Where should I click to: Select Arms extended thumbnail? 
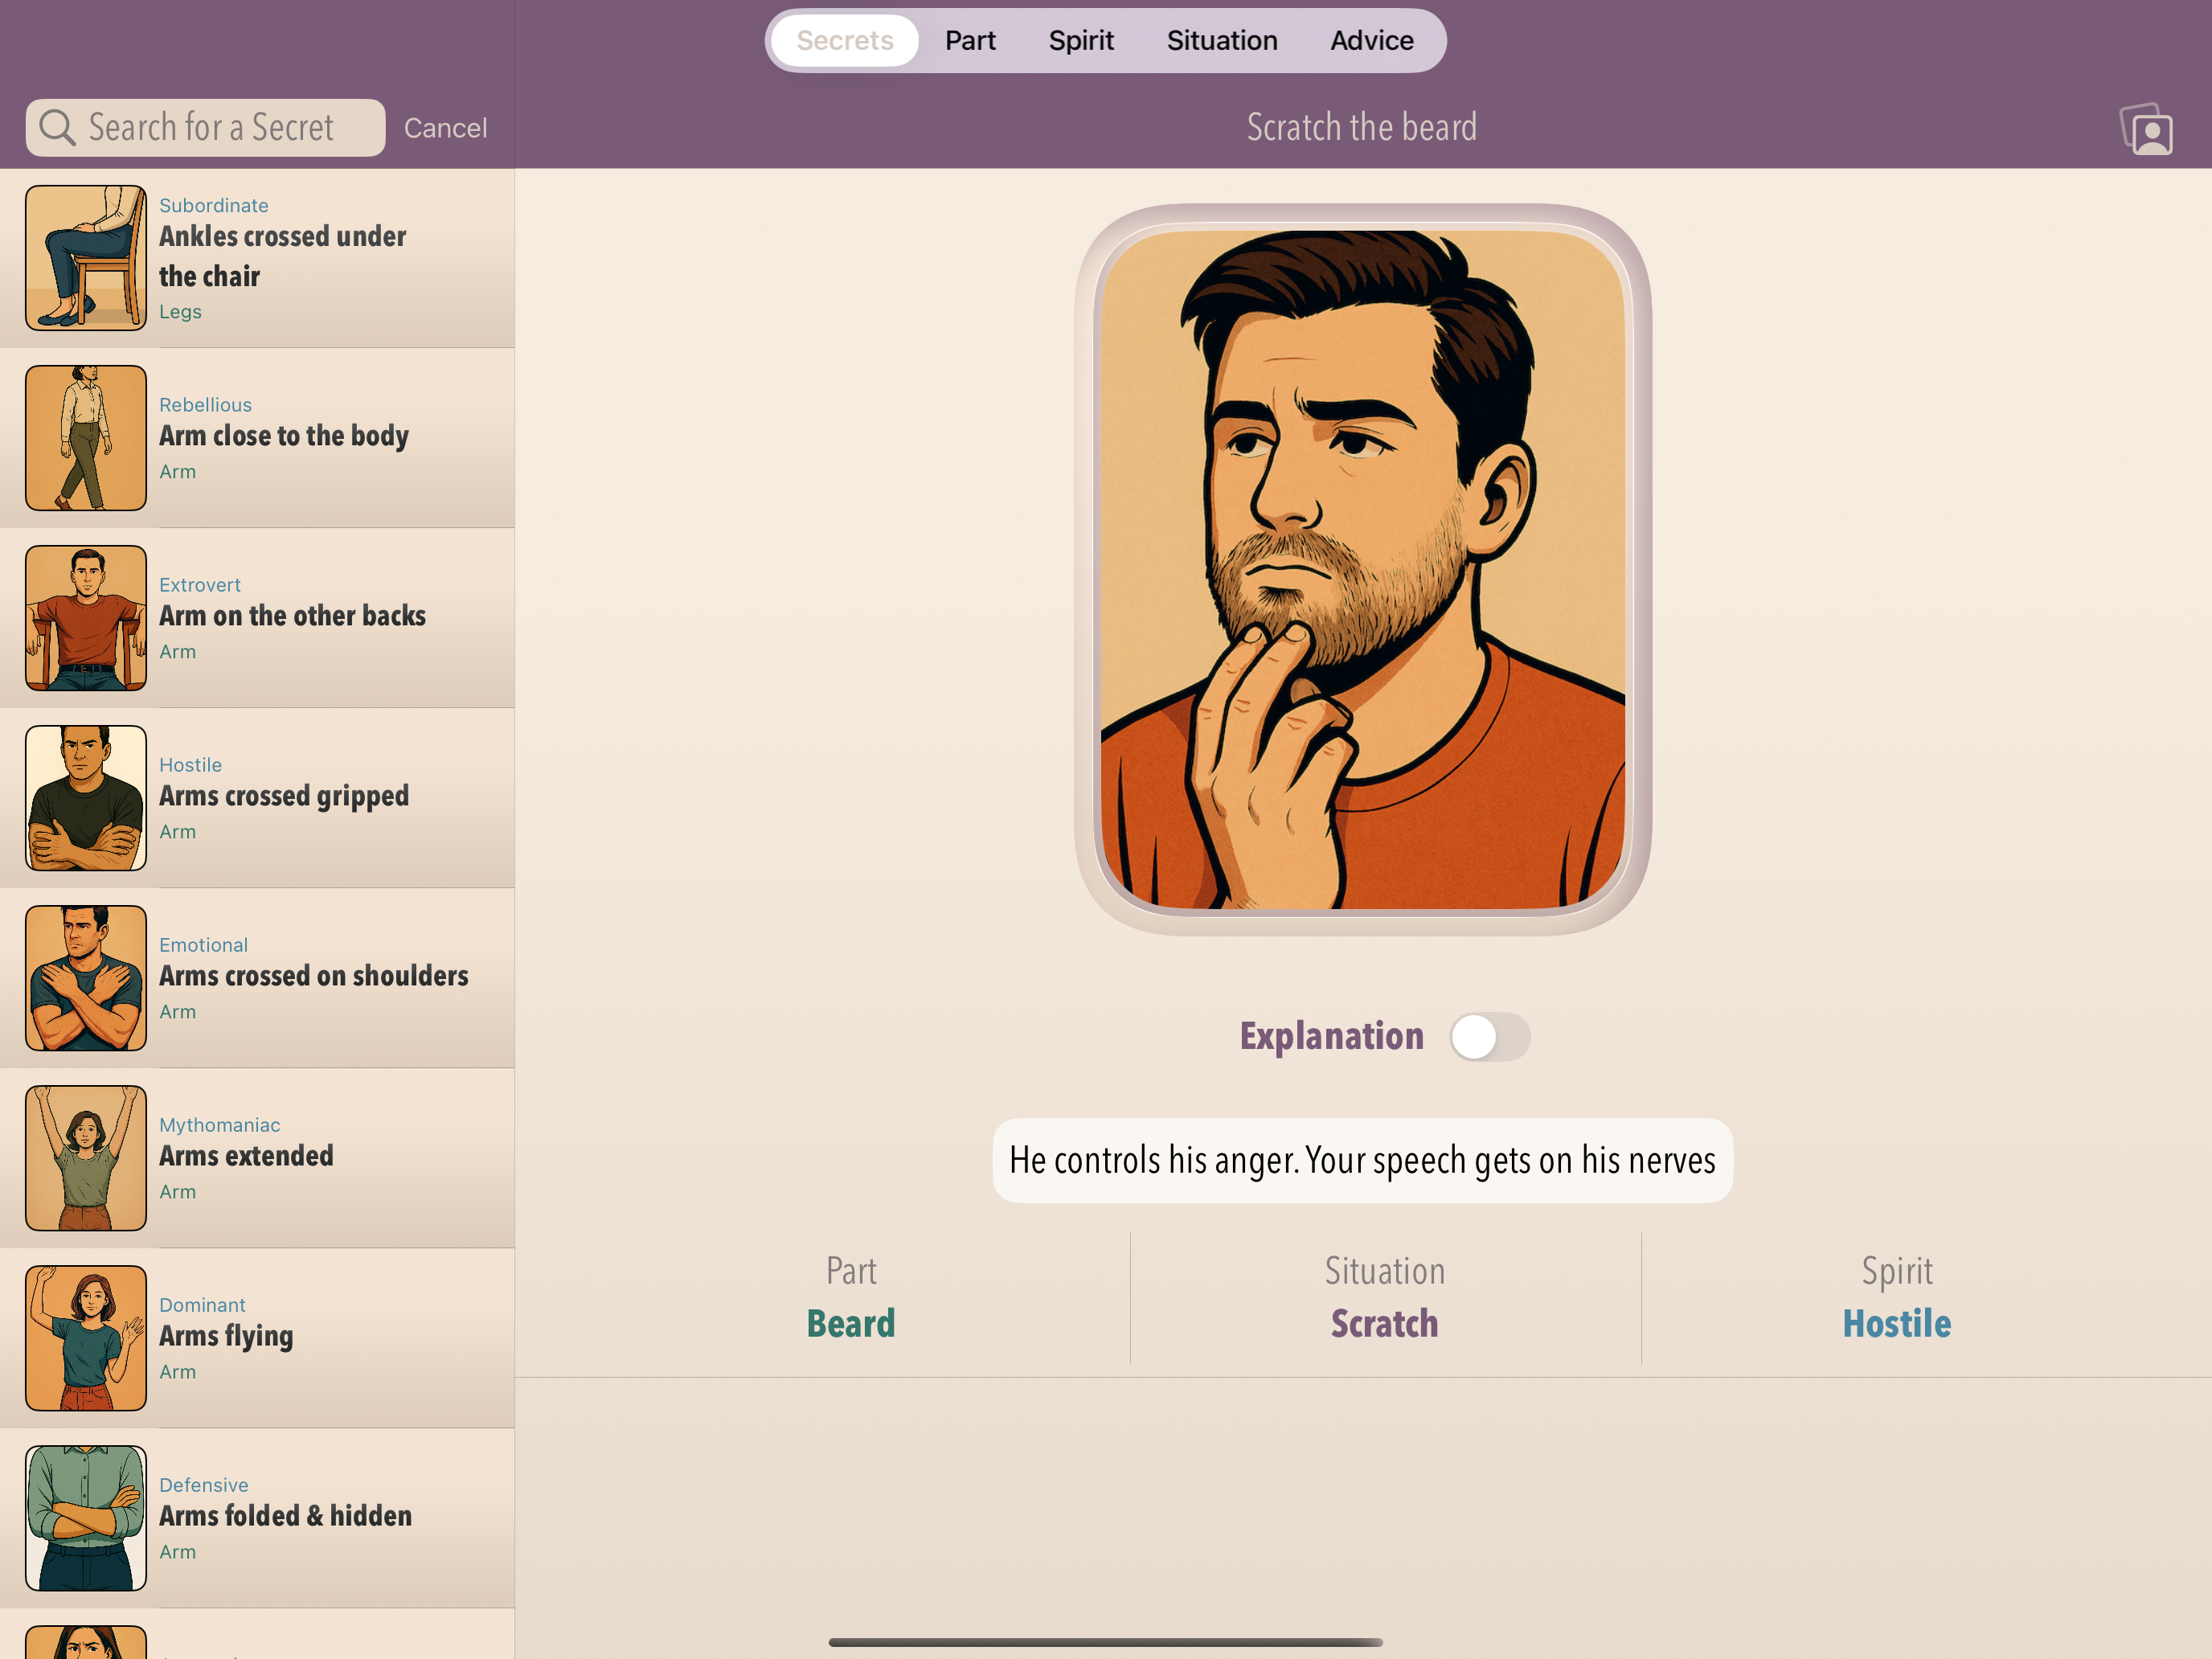[86, 1158]
